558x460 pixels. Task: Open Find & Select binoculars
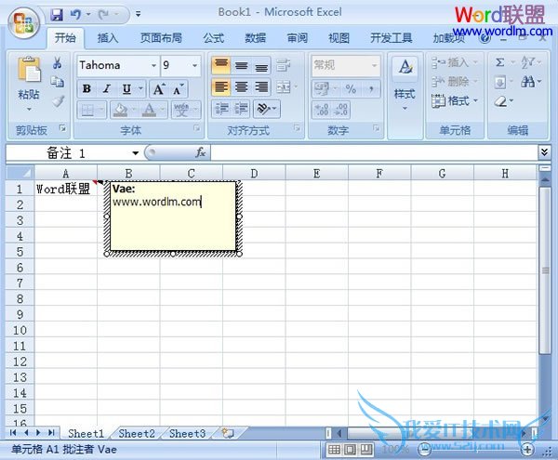point(531,82)
